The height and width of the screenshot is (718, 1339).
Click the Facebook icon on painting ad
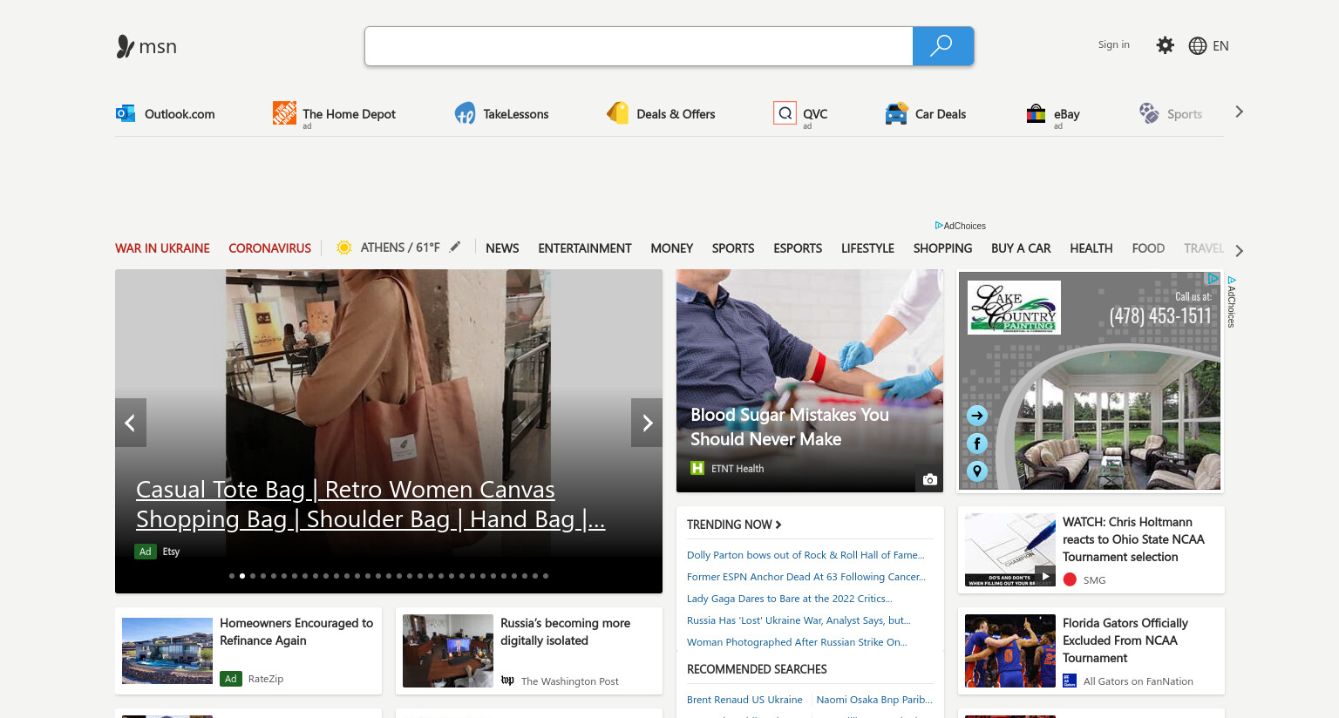(x=977, y=444)
